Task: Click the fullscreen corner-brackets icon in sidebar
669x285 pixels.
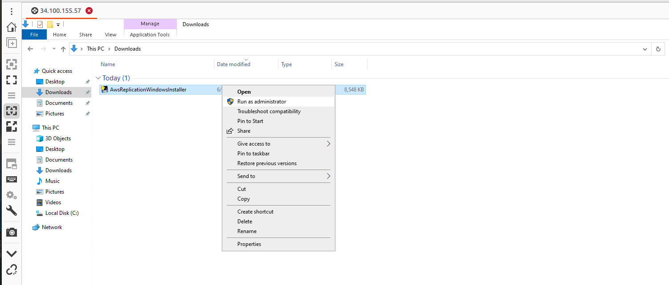Action: (x=12, y=80)
